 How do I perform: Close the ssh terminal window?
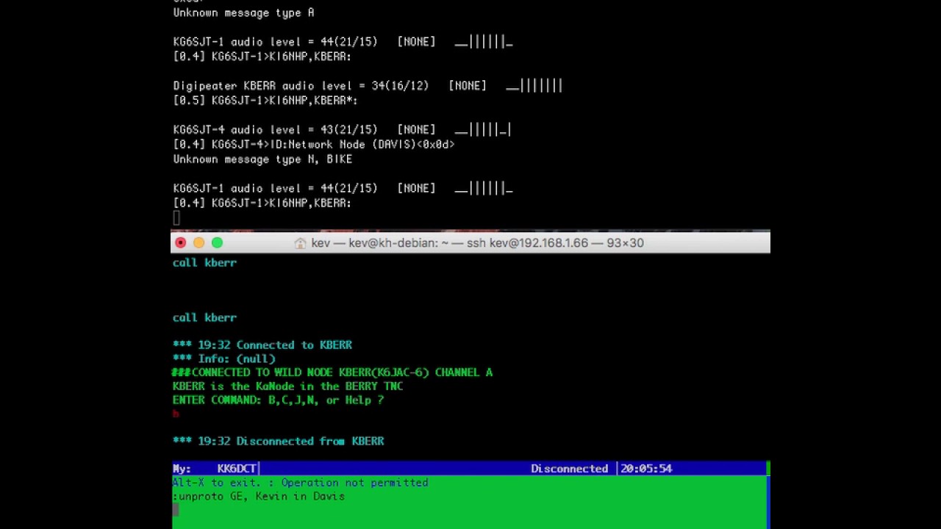coord(181,242)
